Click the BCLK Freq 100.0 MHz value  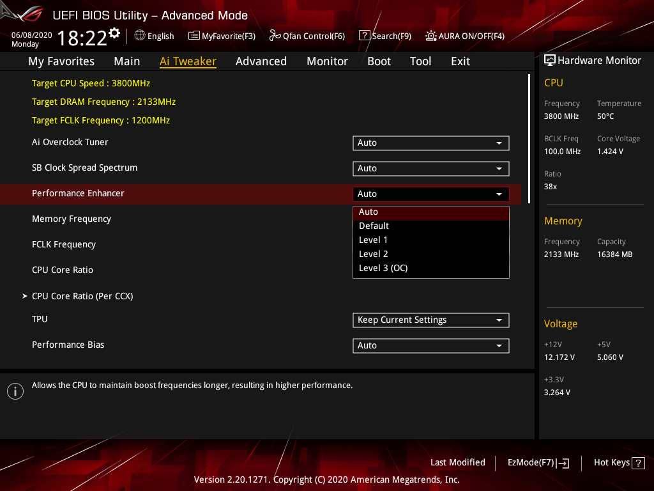(562, 152)
